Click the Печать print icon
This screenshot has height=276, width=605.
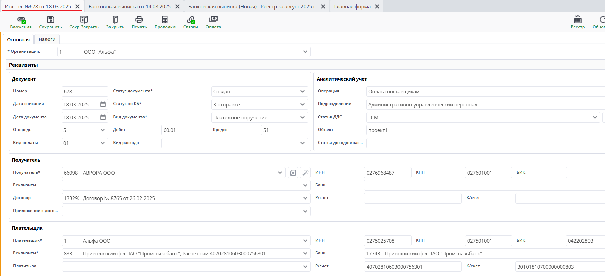[139, 20]
